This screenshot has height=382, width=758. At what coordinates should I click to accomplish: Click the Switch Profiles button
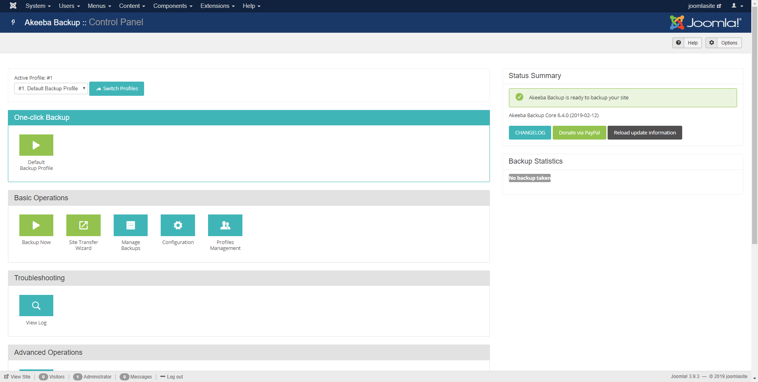click(116, 89)
